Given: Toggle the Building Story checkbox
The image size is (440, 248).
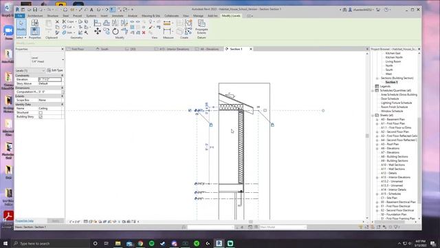Looking at the screenshot, I should click(41, 116).
